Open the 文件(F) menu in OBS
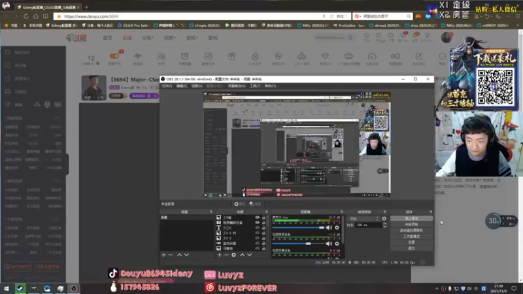 [167, 86]
